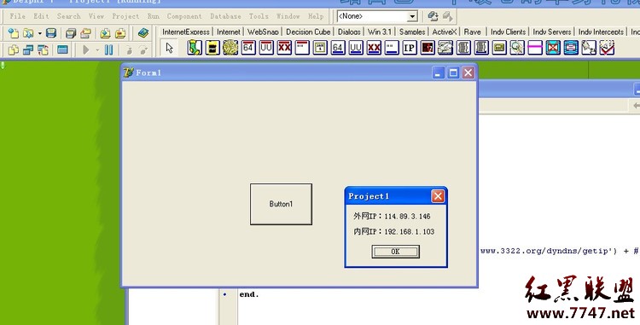The width and height of the screenshot is (640, 325).
Task: Click OK in the Project1 dialog
Action: (395, 252)
